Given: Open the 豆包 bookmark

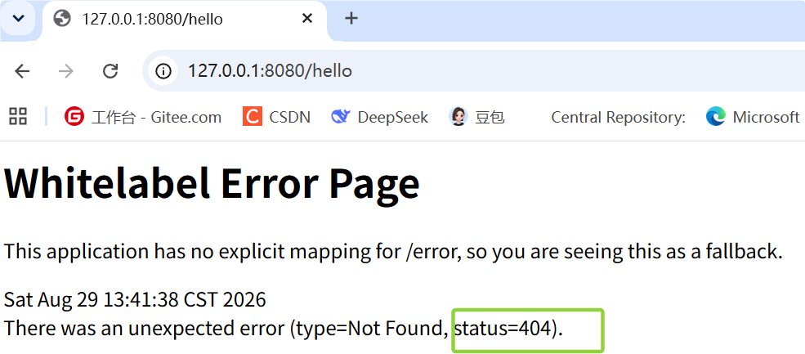Looking at the screenshot, I should tap(477, 117).
